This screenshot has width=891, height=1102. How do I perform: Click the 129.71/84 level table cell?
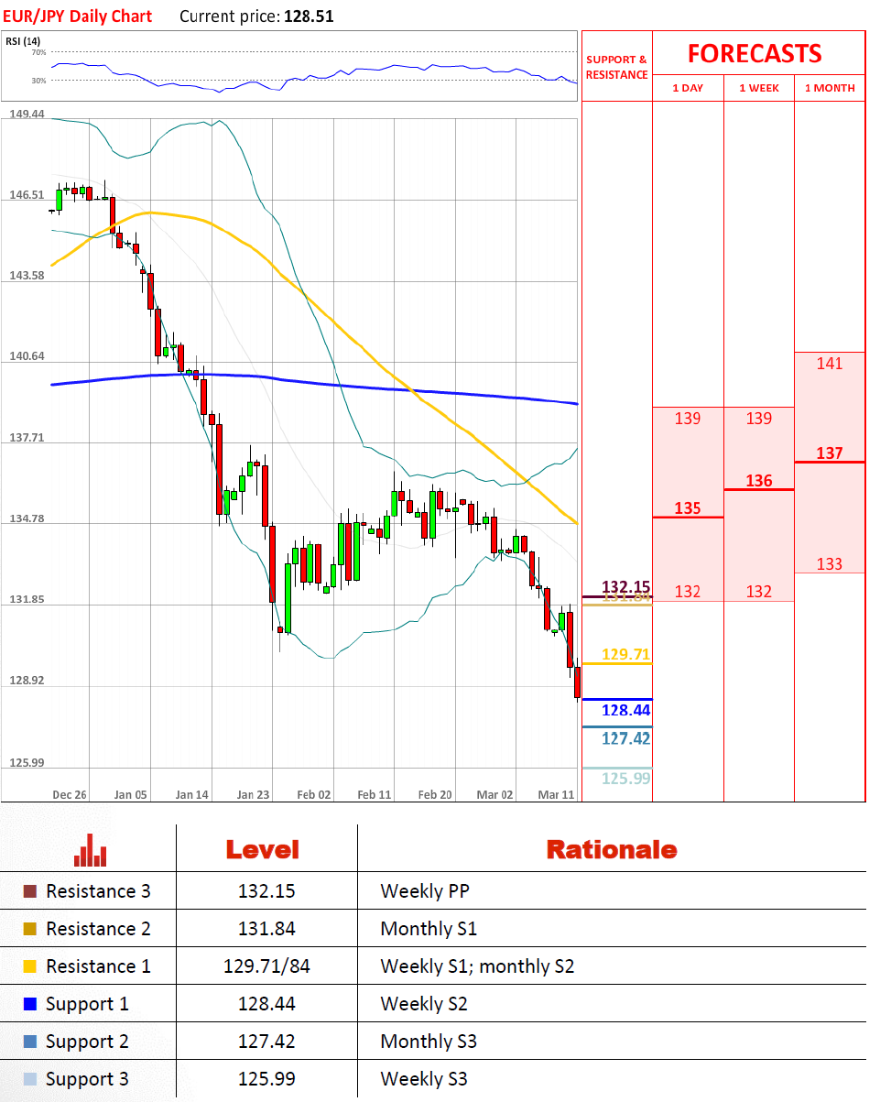click(266, 966)
